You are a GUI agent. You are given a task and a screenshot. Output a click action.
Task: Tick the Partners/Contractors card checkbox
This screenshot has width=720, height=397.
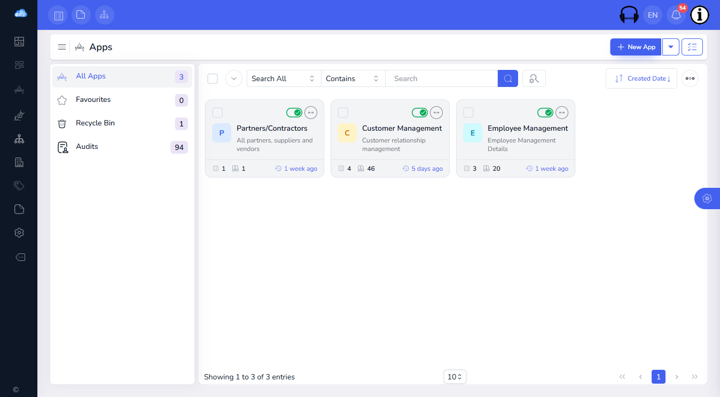(x=217, y=113)
